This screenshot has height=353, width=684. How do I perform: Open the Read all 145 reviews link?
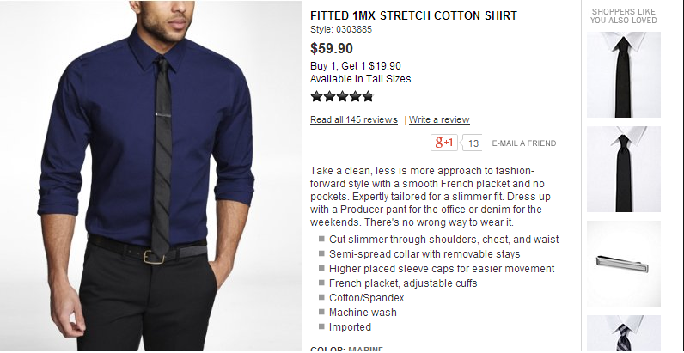pyautogui.click(x=354, y=119)
